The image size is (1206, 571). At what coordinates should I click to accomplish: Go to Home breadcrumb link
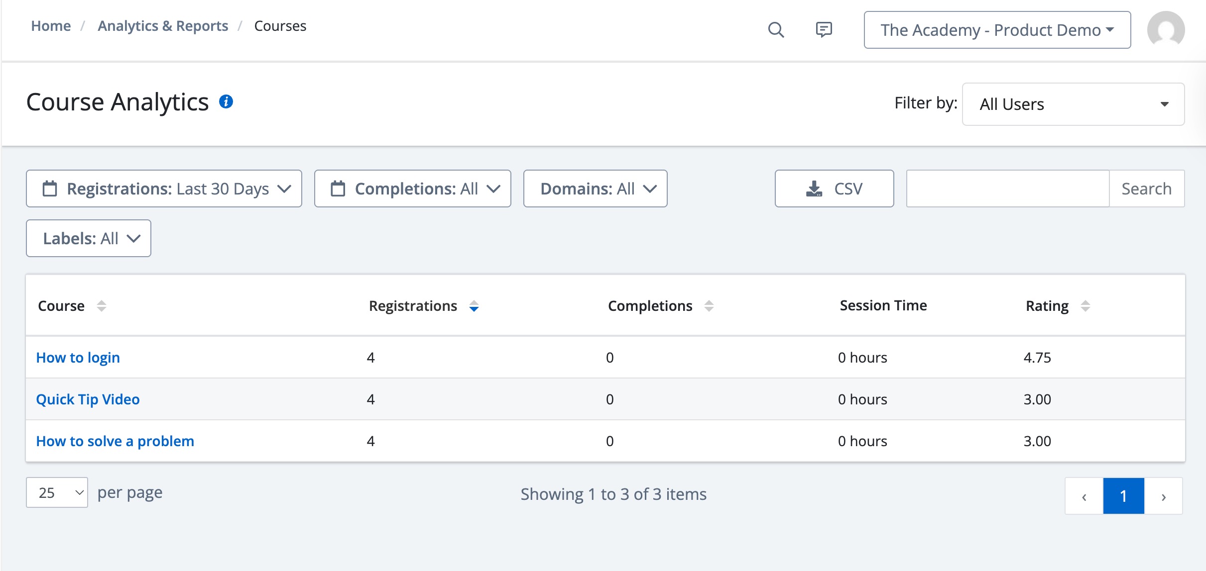point(51,26)
